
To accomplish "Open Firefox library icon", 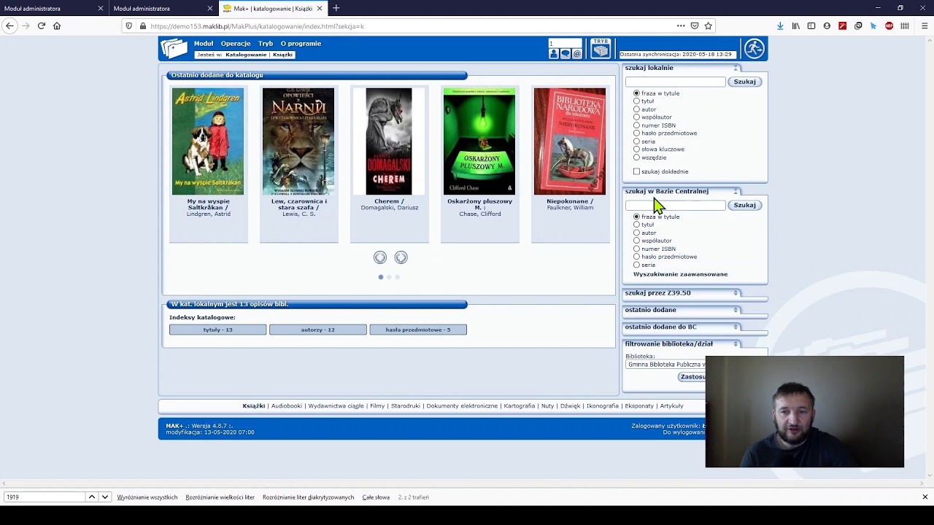I will tap(796, 26).
